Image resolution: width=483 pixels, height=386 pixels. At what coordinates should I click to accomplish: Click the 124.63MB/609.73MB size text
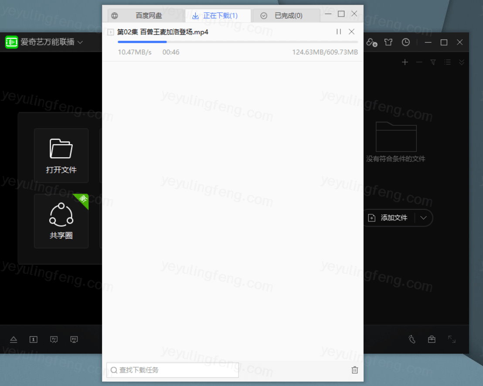(325, 52)
